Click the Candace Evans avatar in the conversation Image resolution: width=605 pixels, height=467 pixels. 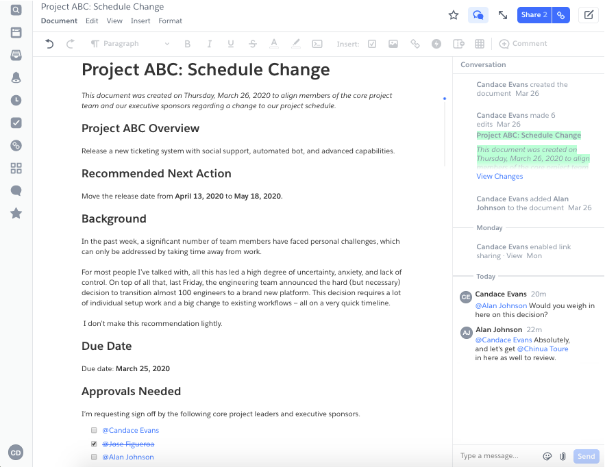tap(466, 297)
